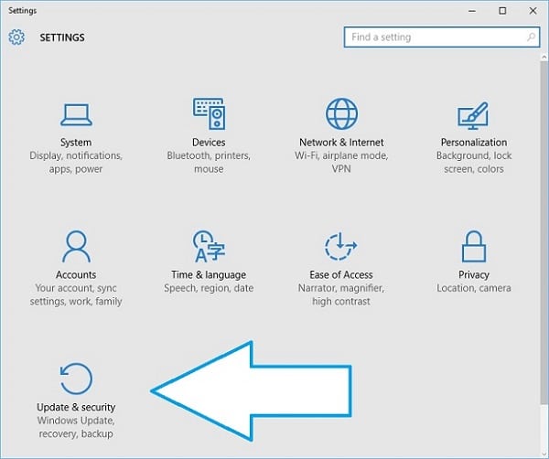Image resolution: width=549 pixels, height=459 pixels.
Task: Click 'Background, lock screen, colors' description
Action: click(474, 163)
